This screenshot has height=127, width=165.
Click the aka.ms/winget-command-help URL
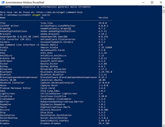pos(59,12)
